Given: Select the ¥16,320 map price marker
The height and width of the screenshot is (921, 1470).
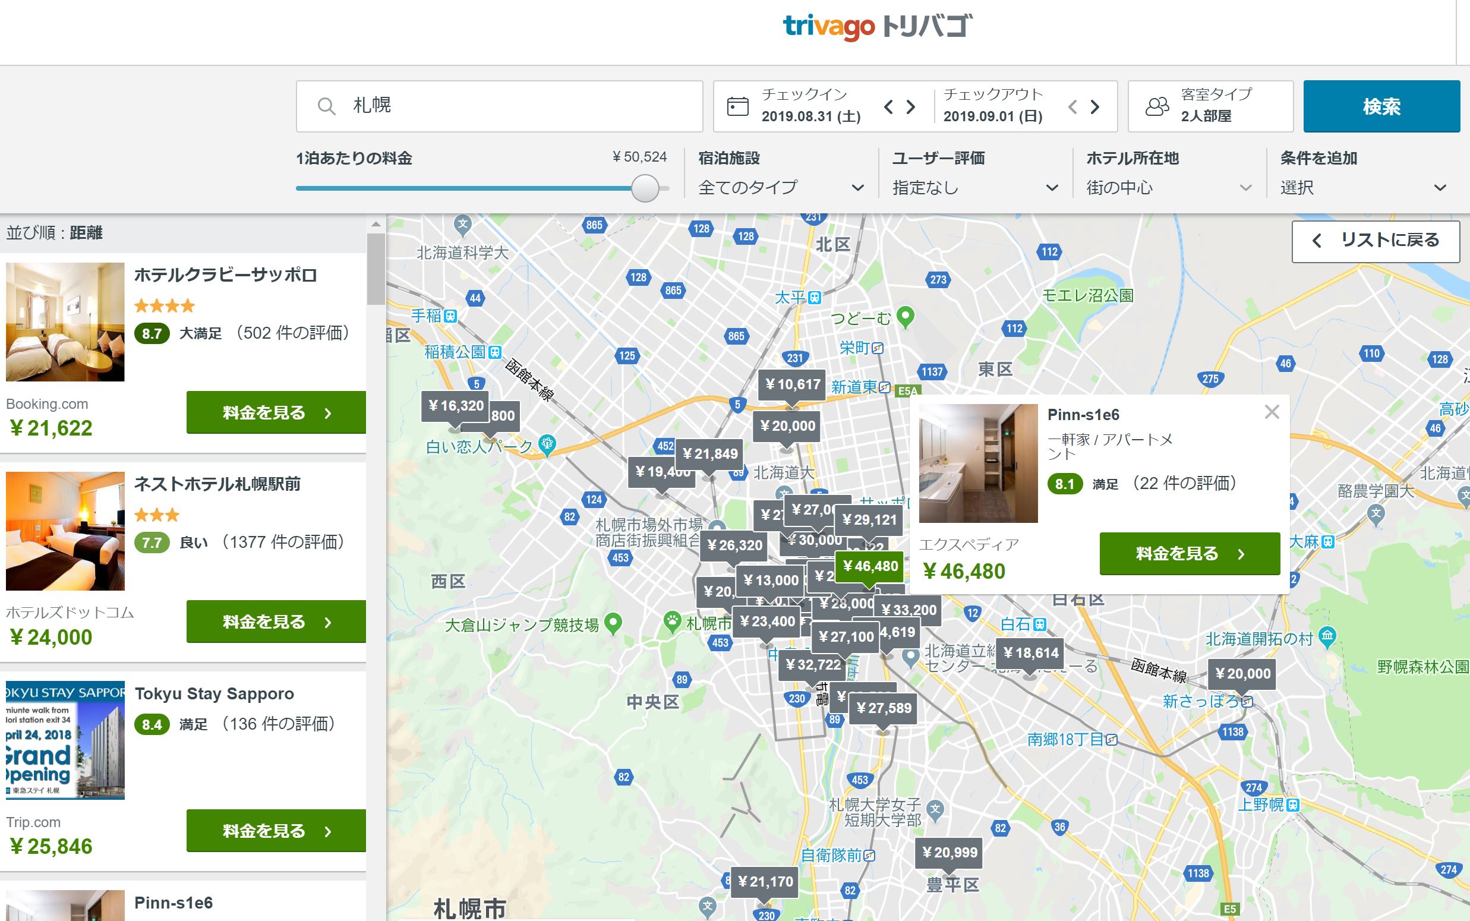Looking at the screenshot, I should point(456,406).
